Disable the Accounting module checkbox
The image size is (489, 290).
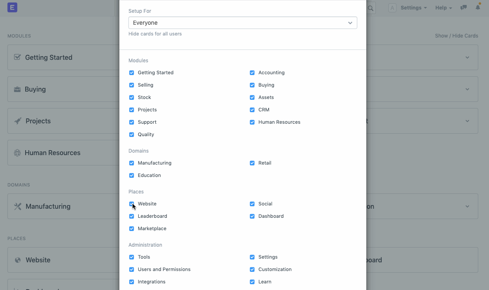[x=252, y=73]
